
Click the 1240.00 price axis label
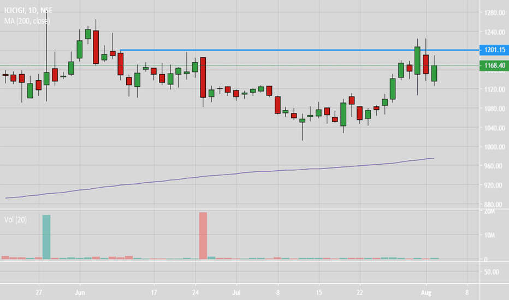pos(494,32)
